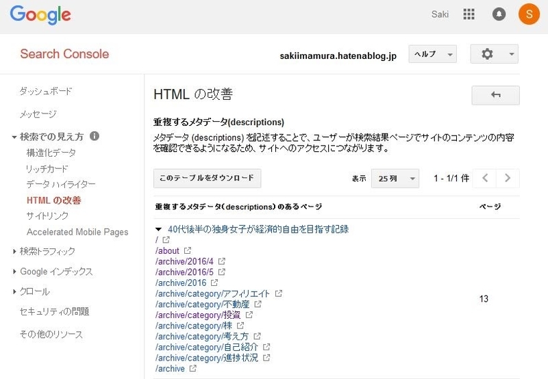Select Accelerated Mobile Pages in sidebar

pyautogui.click(x=77, y=232)
